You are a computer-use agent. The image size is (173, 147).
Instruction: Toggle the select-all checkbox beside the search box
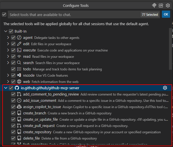click(4, 15)
